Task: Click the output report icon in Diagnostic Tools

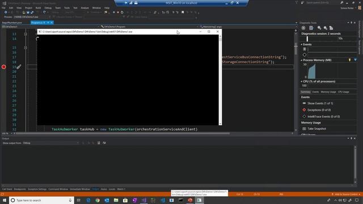Action: [311, 28]
